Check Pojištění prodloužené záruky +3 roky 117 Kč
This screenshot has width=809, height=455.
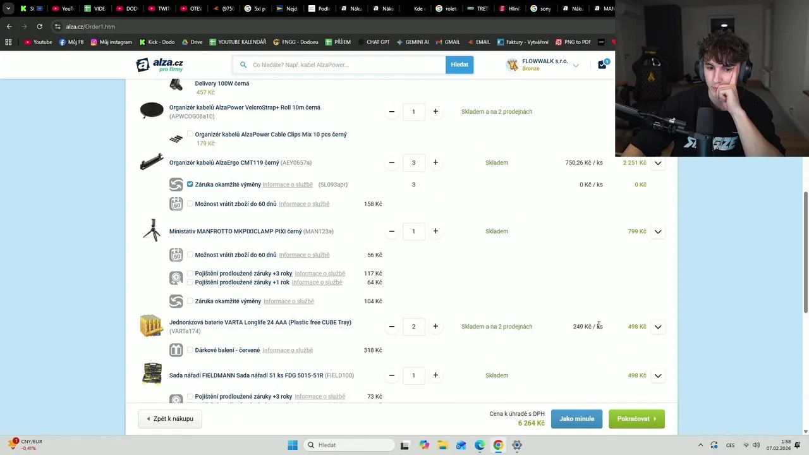click(x=190, y=274)
